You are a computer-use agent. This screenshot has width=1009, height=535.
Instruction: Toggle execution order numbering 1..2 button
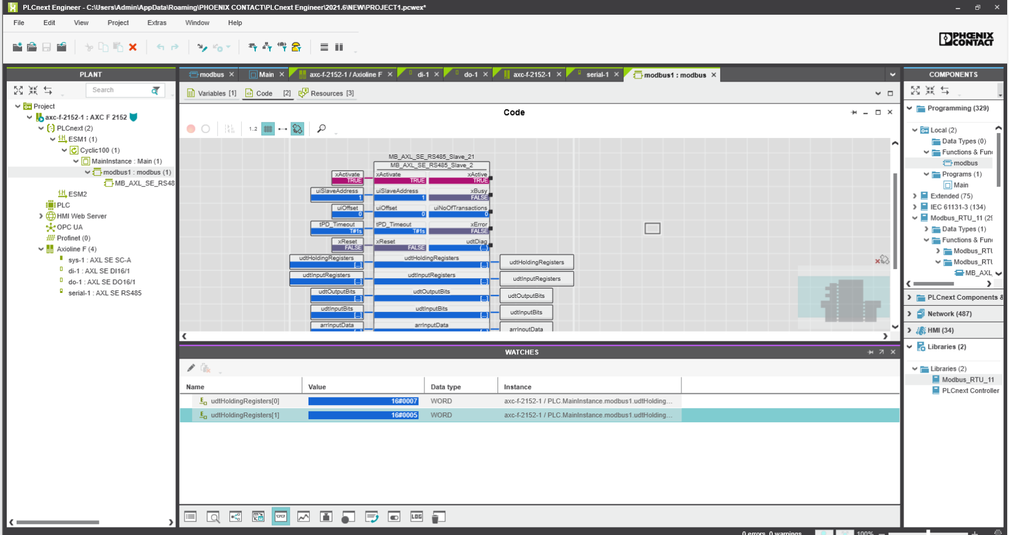click(x=253, y=129)
